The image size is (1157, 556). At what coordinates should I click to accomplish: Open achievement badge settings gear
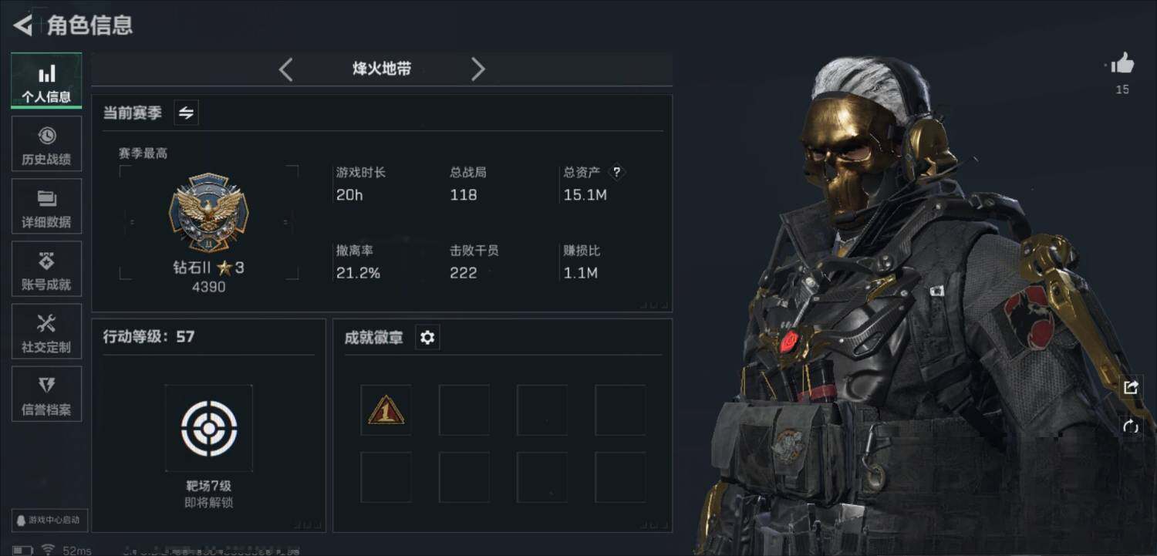tap(427, 337)
